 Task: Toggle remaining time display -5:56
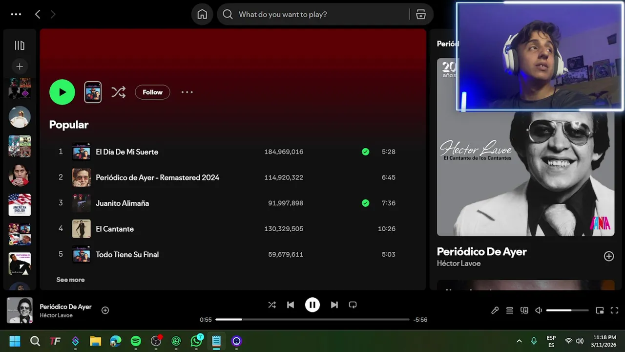coord(420,320)
